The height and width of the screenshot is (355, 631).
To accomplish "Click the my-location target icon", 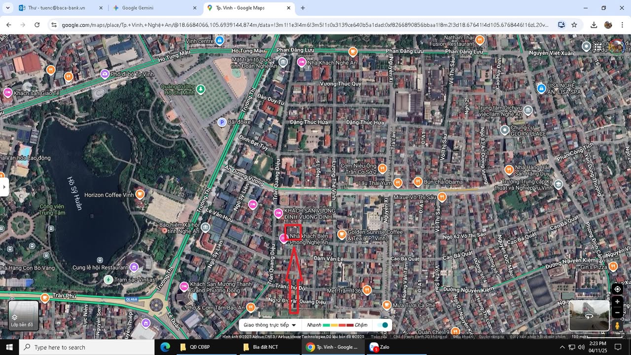I will [617, 289].
